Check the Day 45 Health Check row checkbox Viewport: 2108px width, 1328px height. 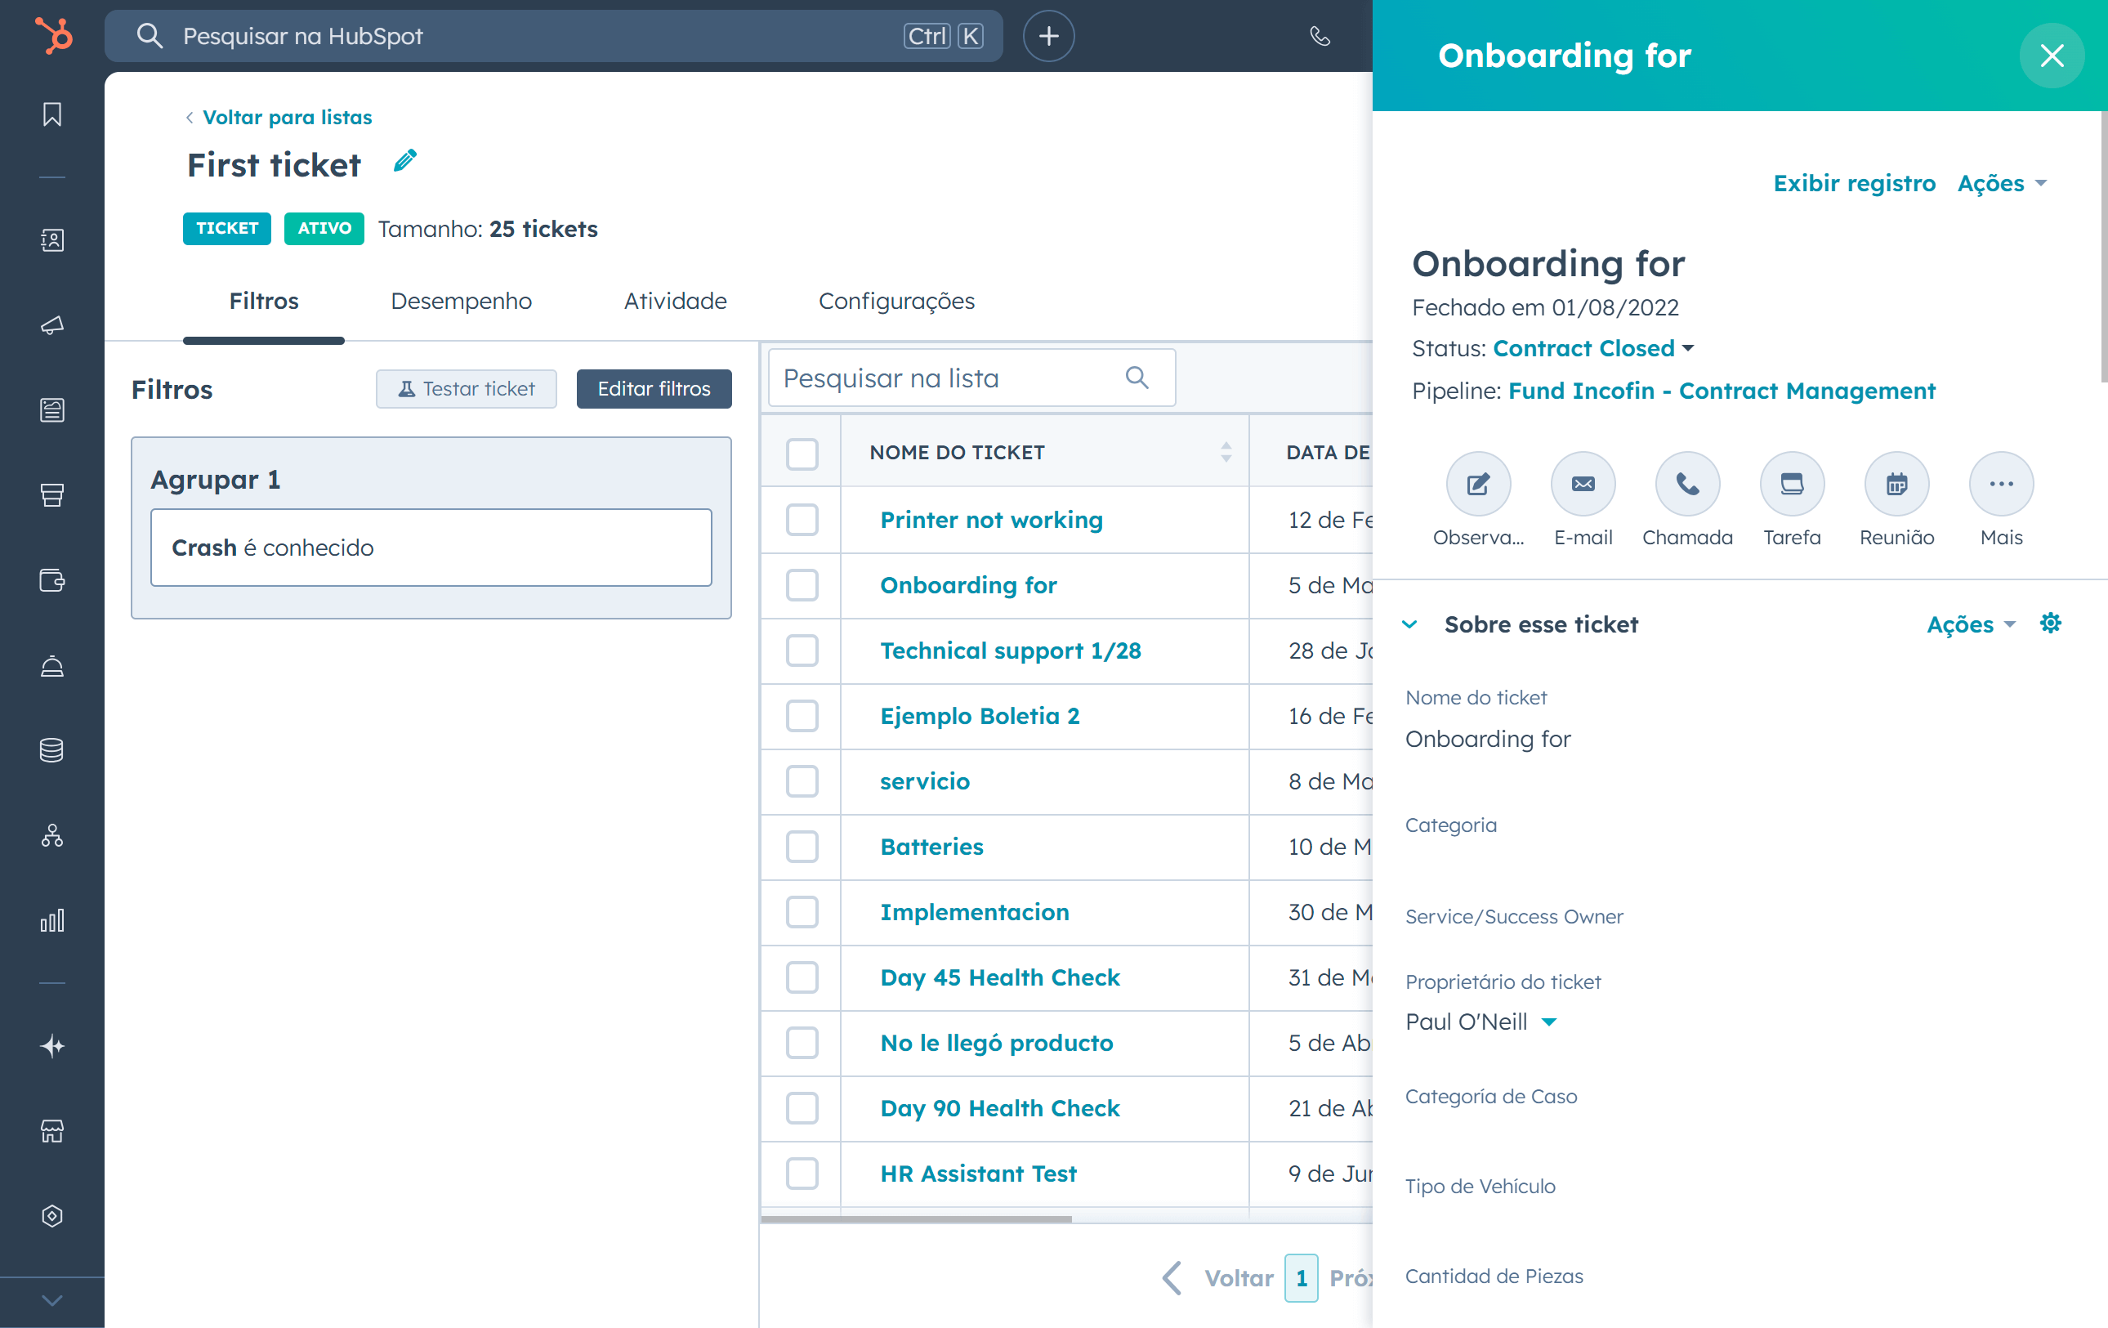pyautogui.click(x=802, y=977)
